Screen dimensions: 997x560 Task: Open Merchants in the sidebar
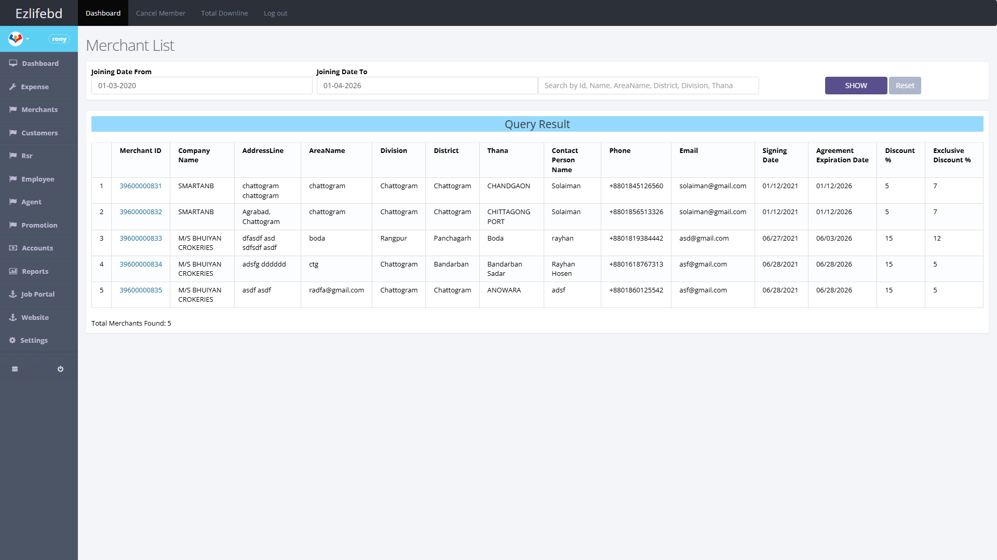point(39,109)
